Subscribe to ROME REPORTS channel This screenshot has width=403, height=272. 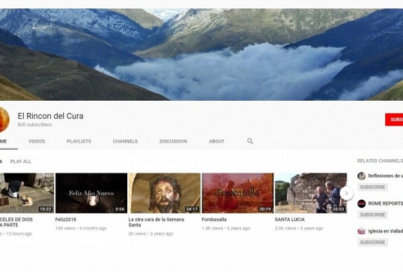(x=372, y=214)
